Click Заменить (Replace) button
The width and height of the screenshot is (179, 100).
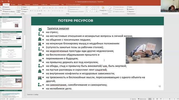tap(131, 9)
